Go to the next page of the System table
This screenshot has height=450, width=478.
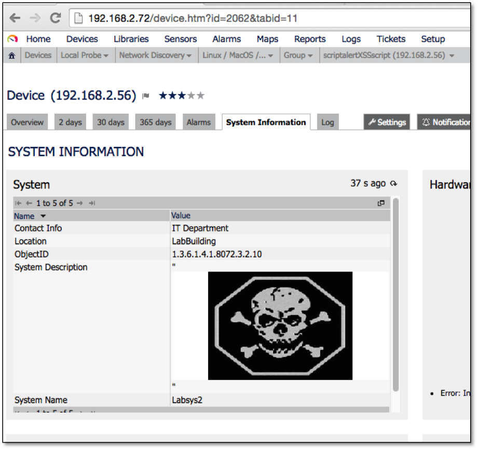tap(79, 203)
